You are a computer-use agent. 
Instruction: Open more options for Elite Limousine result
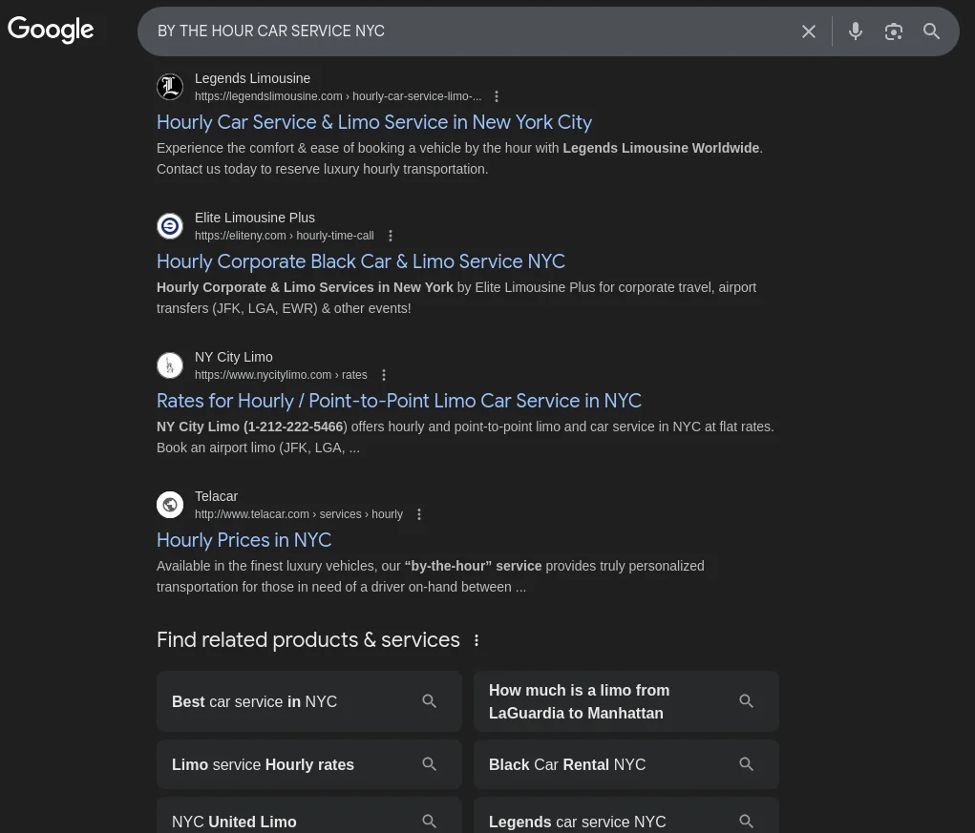click(x=390, y=236)
